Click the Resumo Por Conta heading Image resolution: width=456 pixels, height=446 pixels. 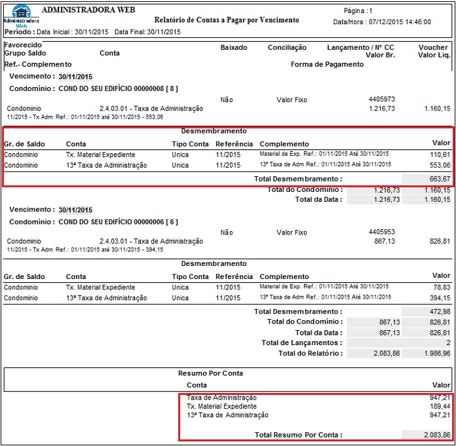pyautogui.click(x=210, y=373)
